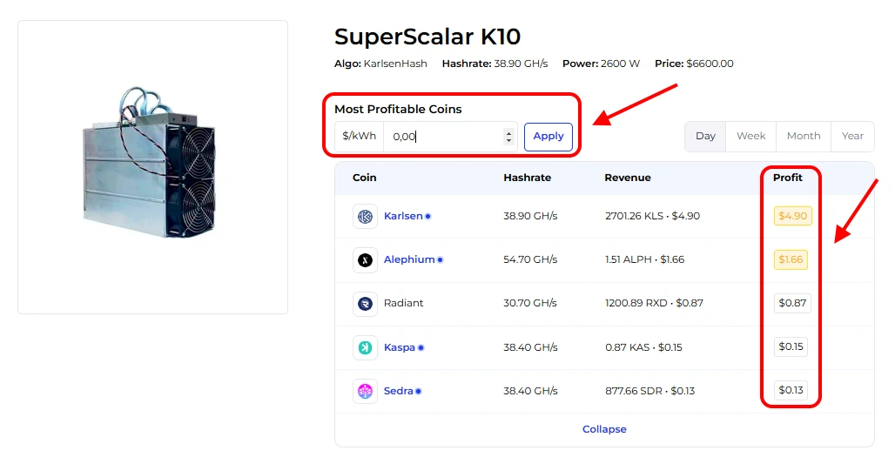Viewport: 895px width, 464px height.
Task: Click the Karlsen $4.90 profit badge
Action: (x=792, y=216)
